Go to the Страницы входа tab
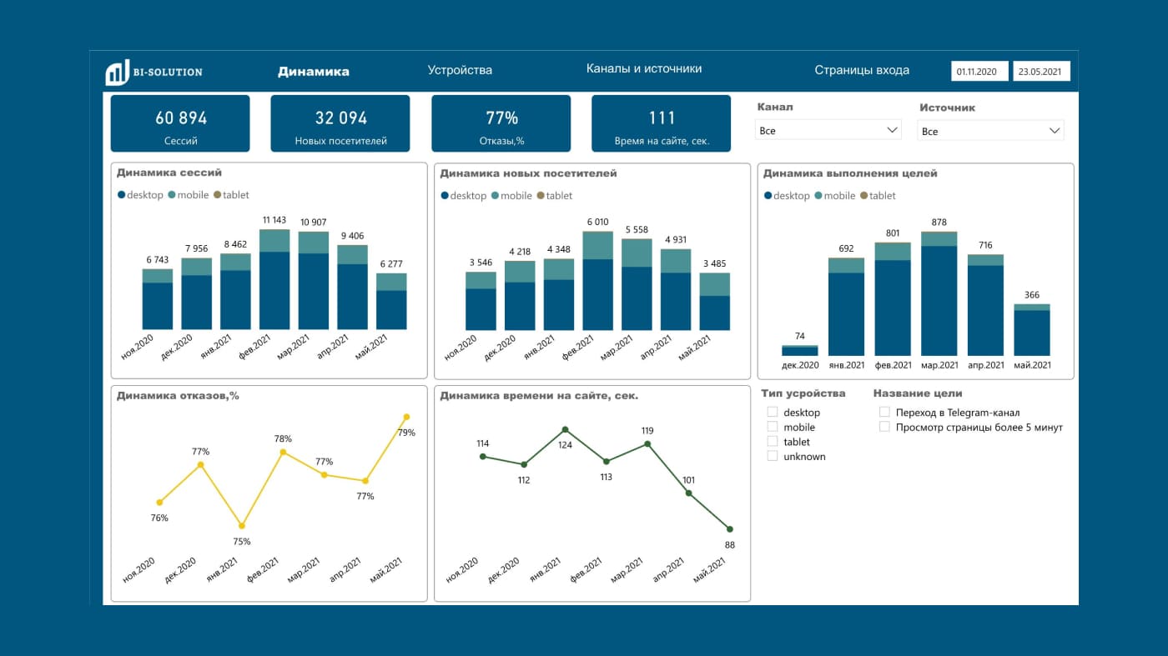Image resolution: width=1168 pixels, height=656 pixels. [862, 70]
